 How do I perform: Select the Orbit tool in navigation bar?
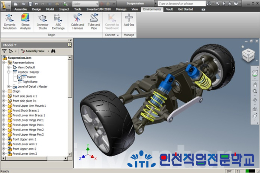pyautogui.click(x=255, y=100)
